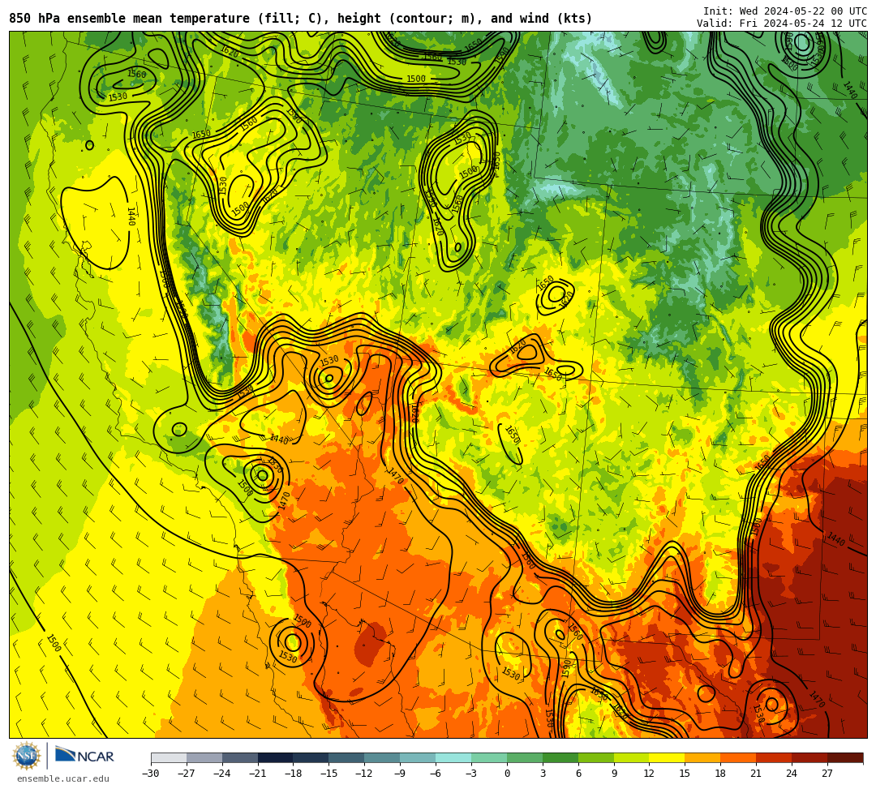Open the ensemble.ucar.edu link text
The image size is (876, 789).
[63, 778]
